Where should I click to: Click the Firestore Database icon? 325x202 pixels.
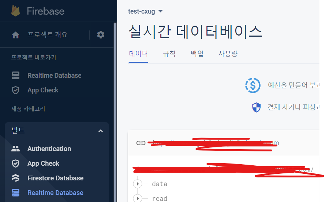click(x=15, y=178)
